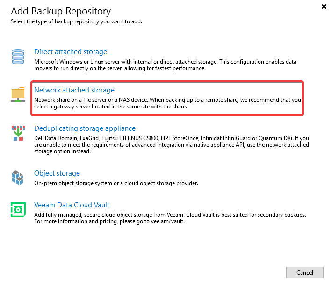The image size is (331, 284).
Task: Pick the Object storage heading
Action: 57,173
